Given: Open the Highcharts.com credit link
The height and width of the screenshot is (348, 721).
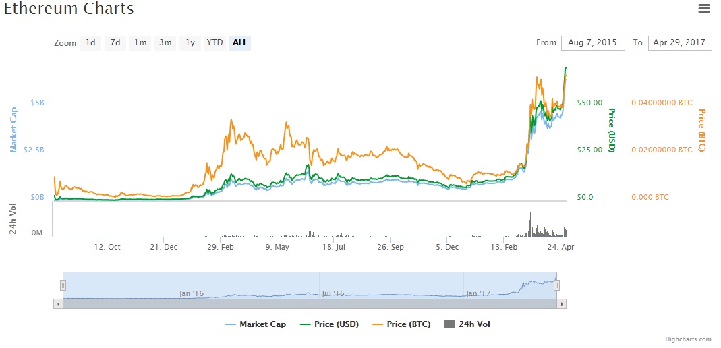Looking at the screenshot, I should tap(688, 339).
